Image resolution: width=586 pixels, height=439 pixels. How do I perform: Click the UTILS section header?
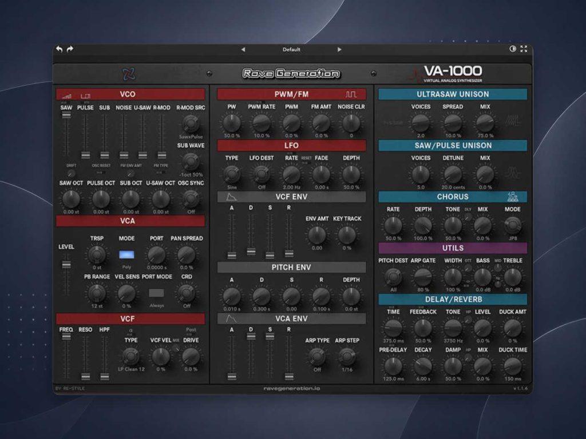453,248
